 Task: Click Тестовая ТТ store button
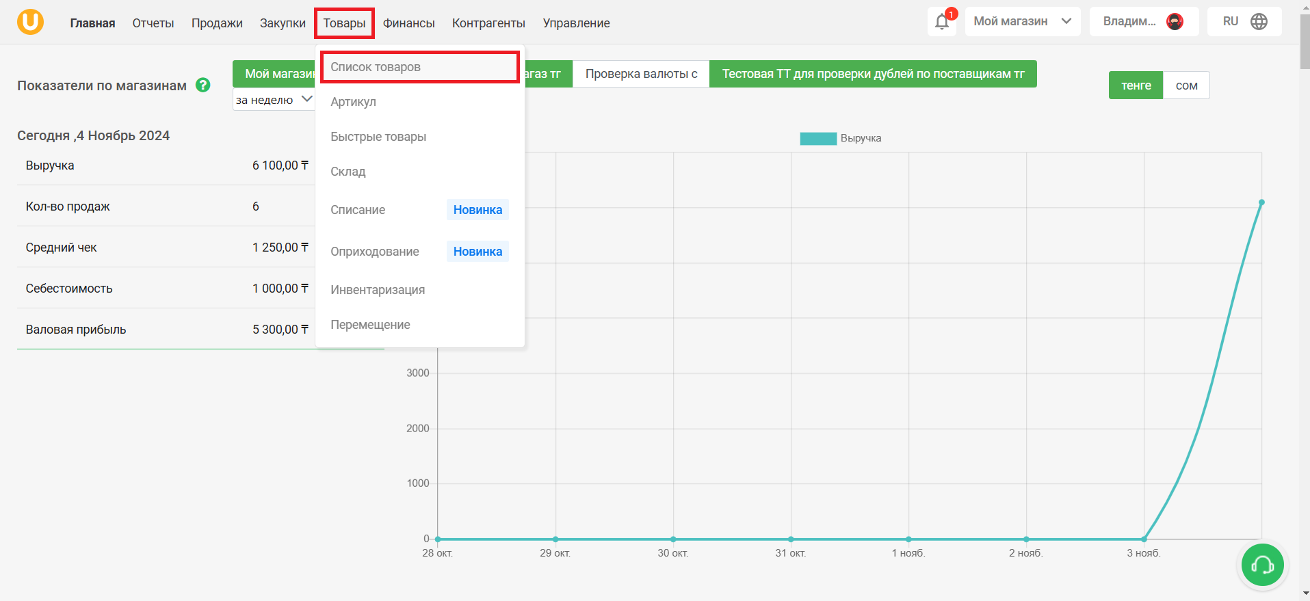[x=873, y=74]
